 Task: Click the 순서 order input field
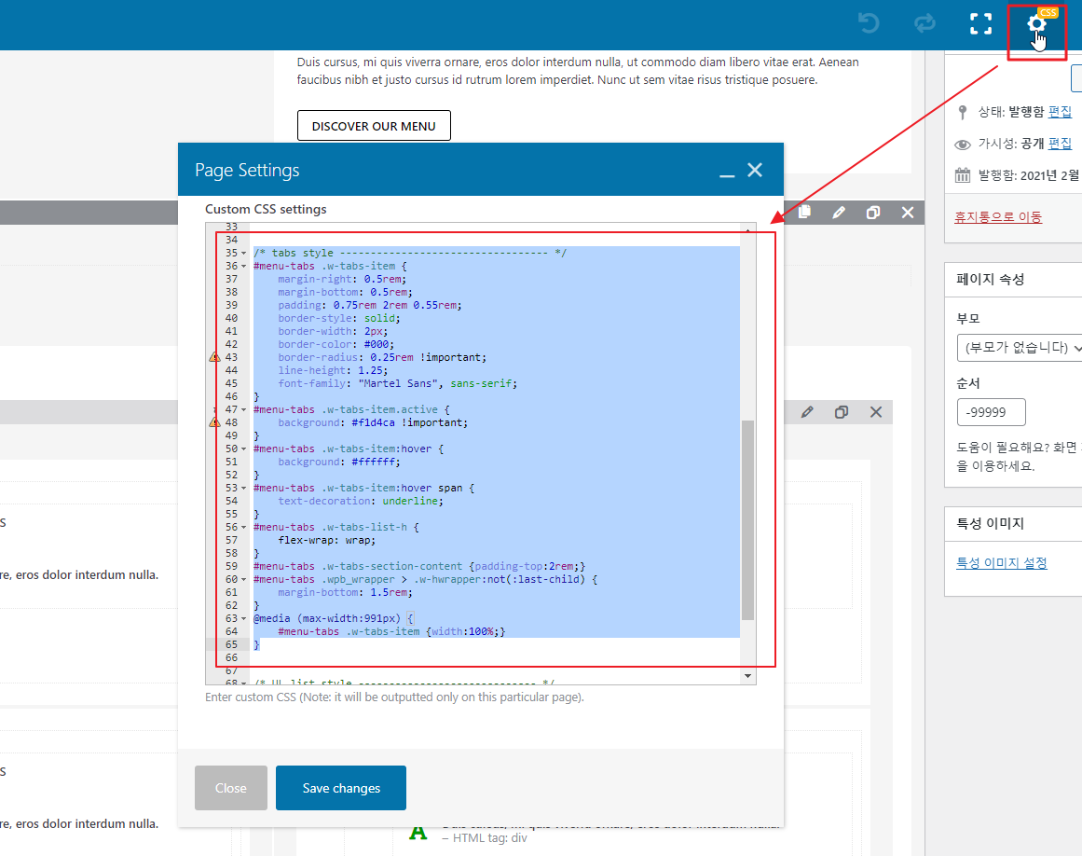991,412
